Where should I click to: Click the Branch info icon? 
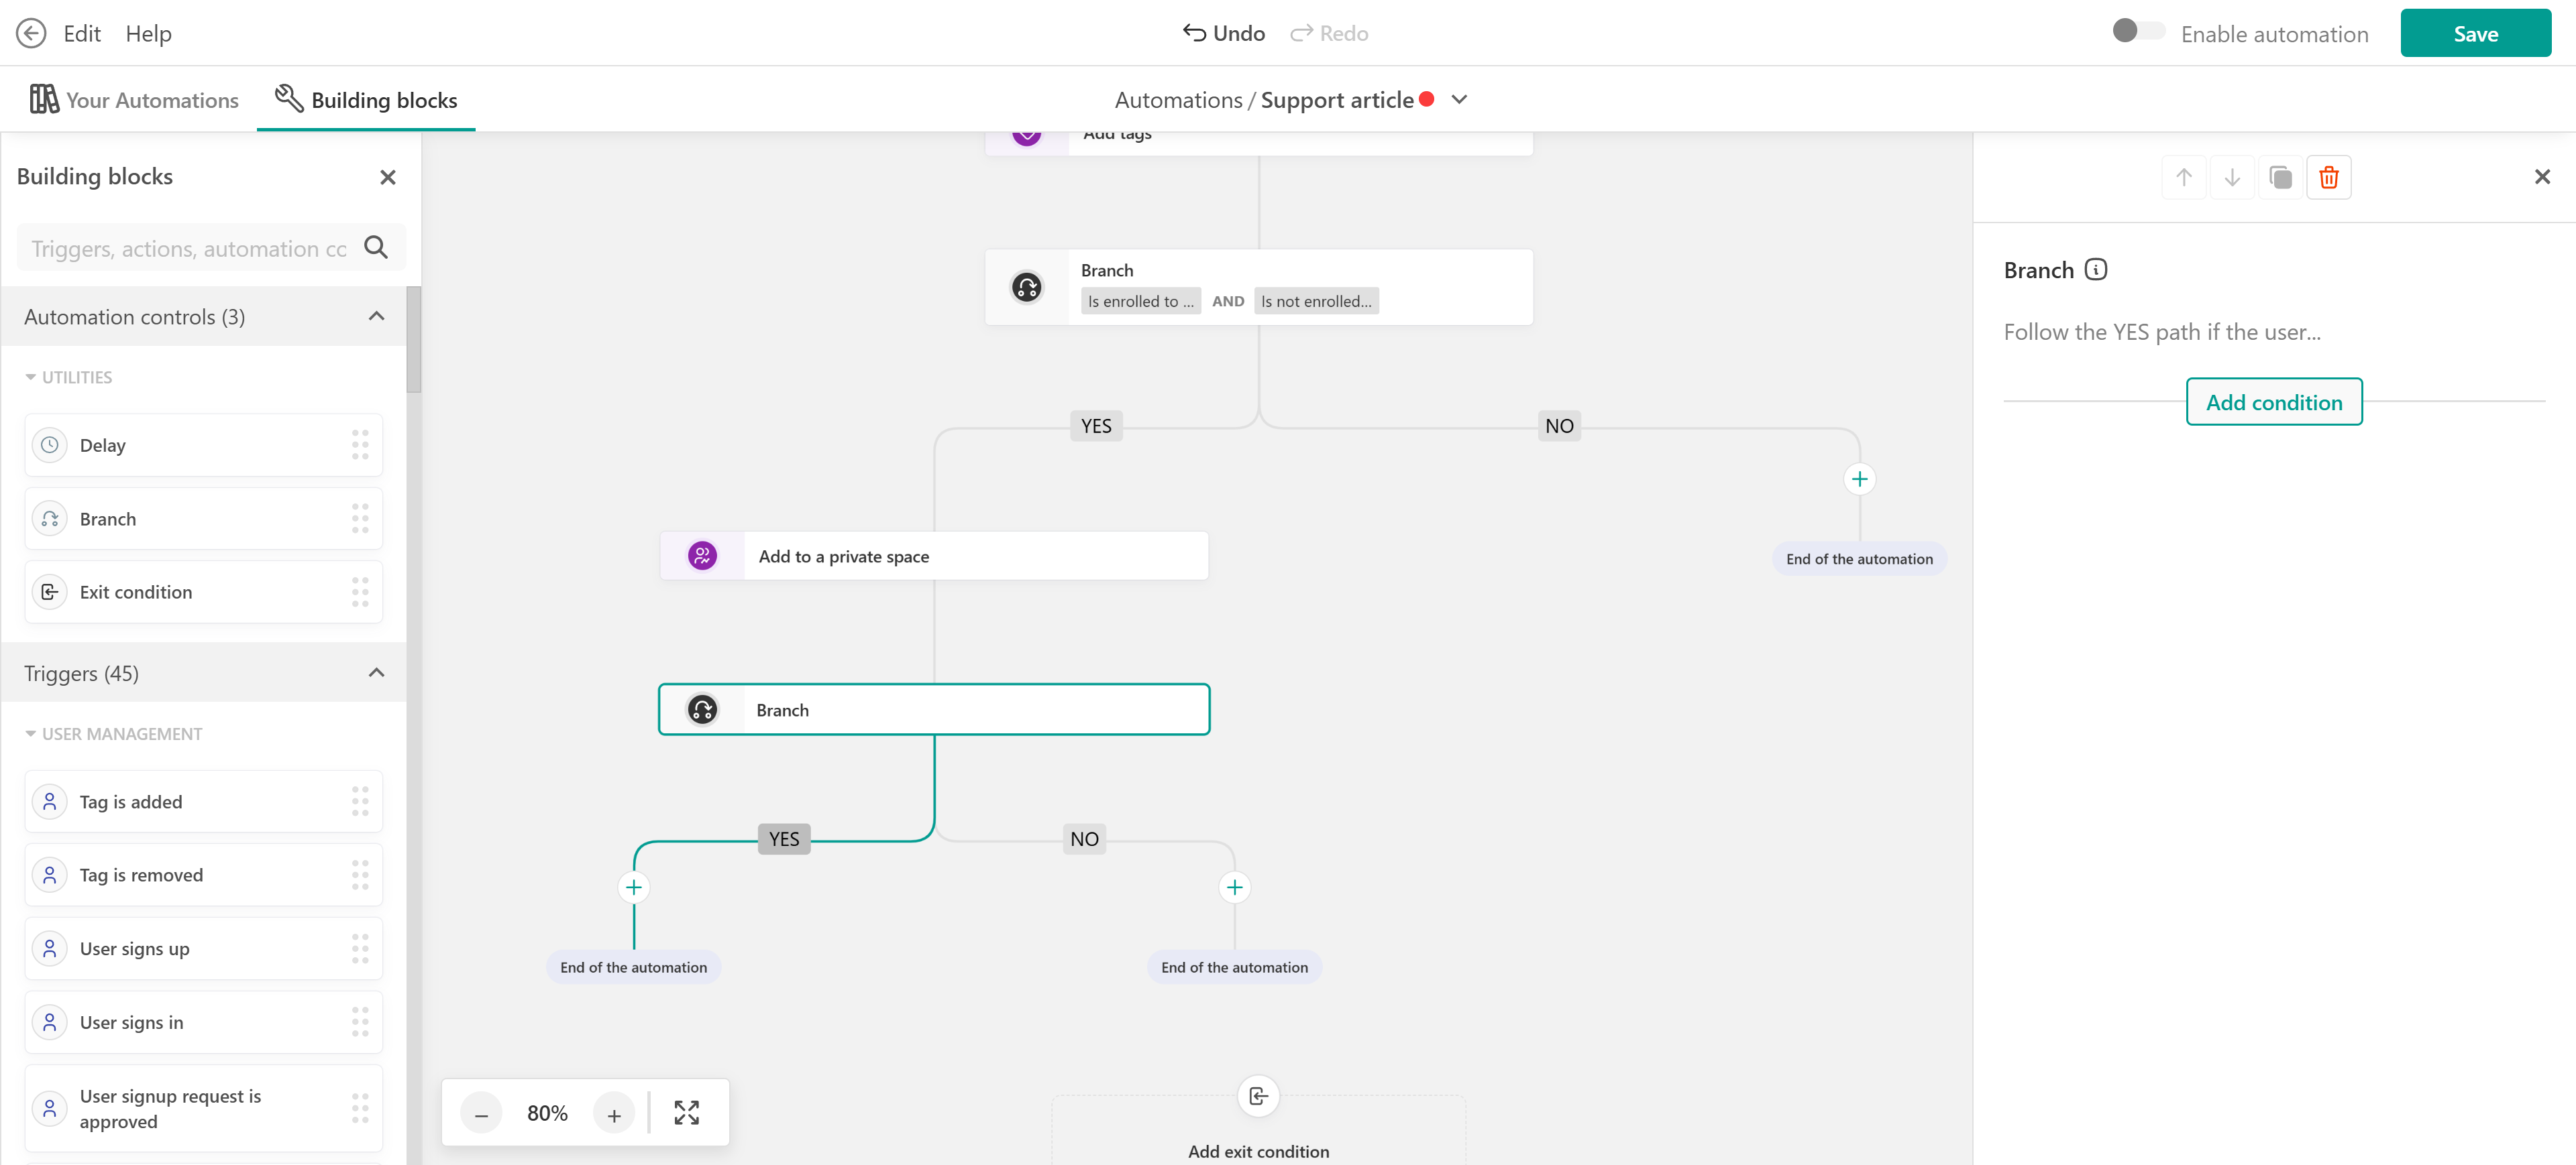pos(2096,269)
